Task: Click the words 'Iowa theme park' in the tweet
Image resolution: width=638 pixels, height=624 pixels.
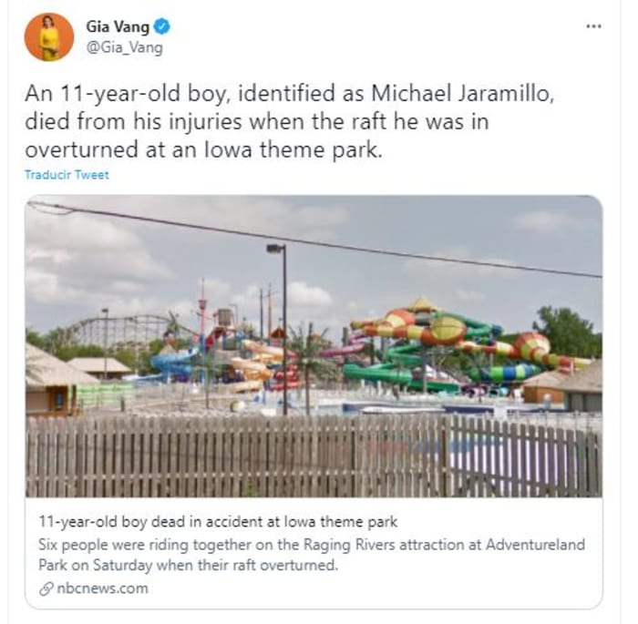Action: (293, 149)
